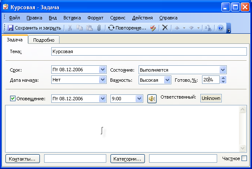Open the reminder date dropdown
Image resolution: width=252 pixels, height=169 pixels.
pos(102,99)
